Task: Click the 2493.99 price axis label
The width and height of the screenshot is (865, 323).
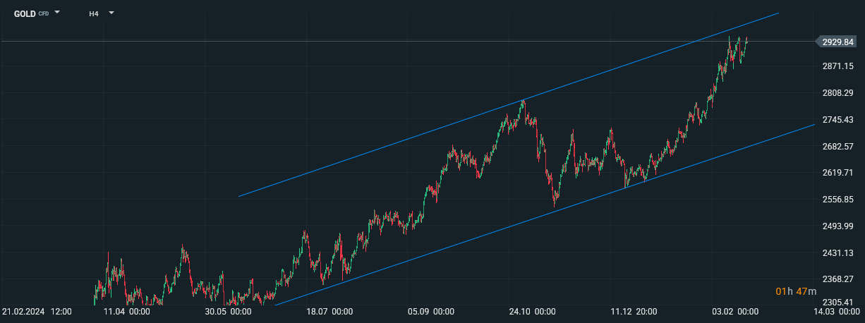Action: 838,226
